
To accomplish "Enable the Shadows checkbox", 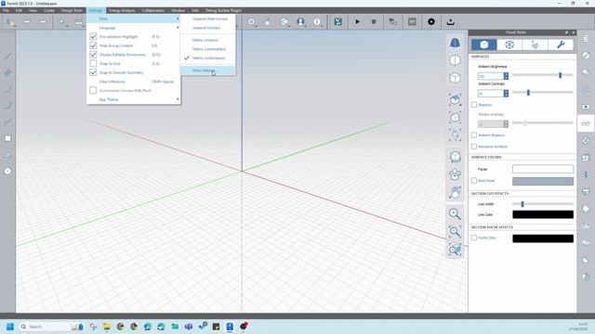I will coord(474,105).
